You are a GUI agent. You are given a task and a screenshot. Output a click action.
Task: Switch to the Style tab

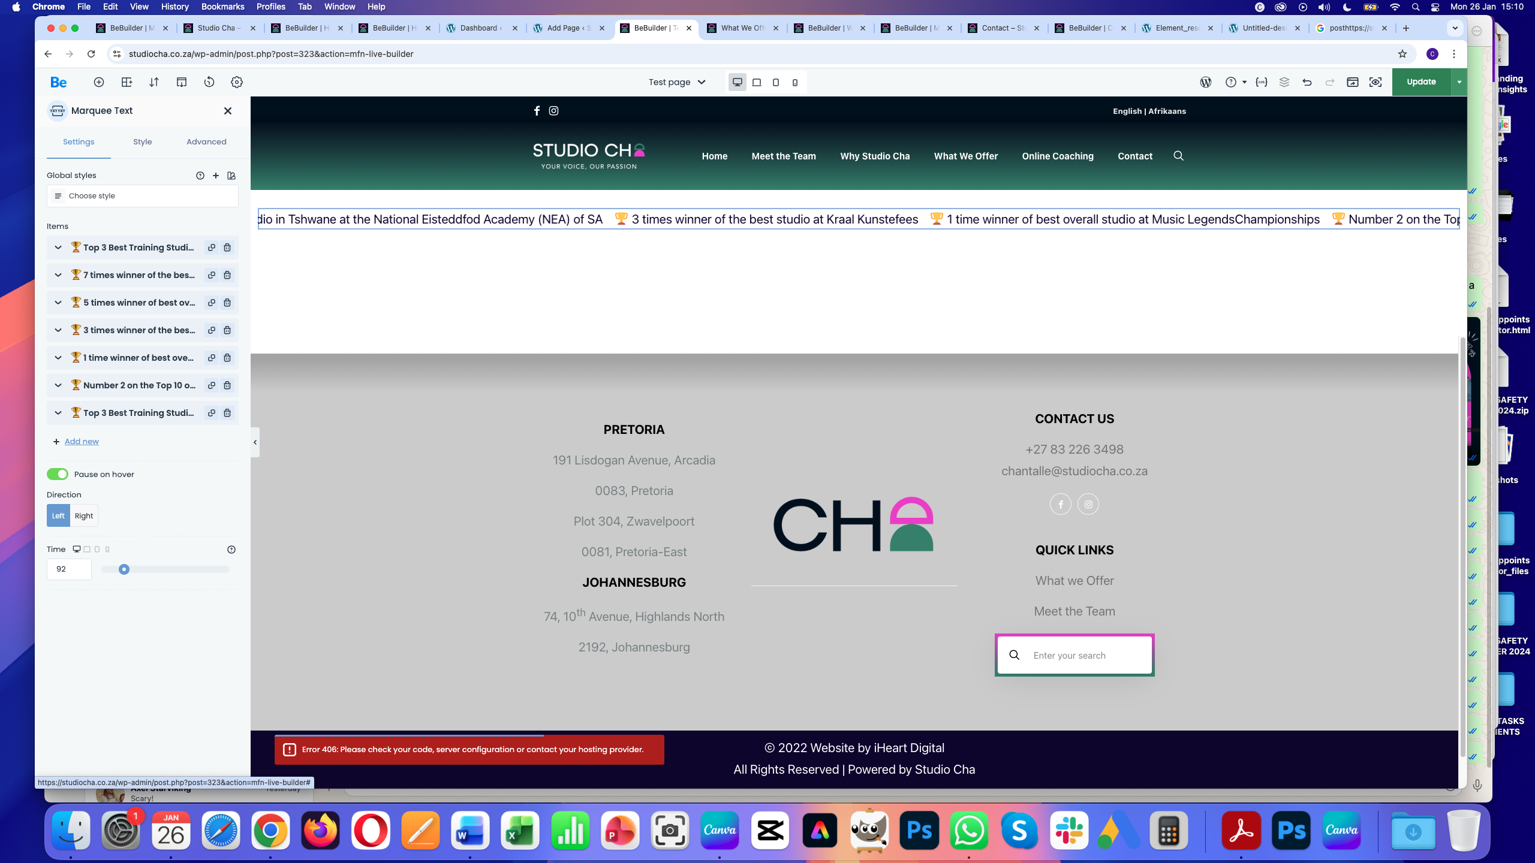click(x=142, y=142)
